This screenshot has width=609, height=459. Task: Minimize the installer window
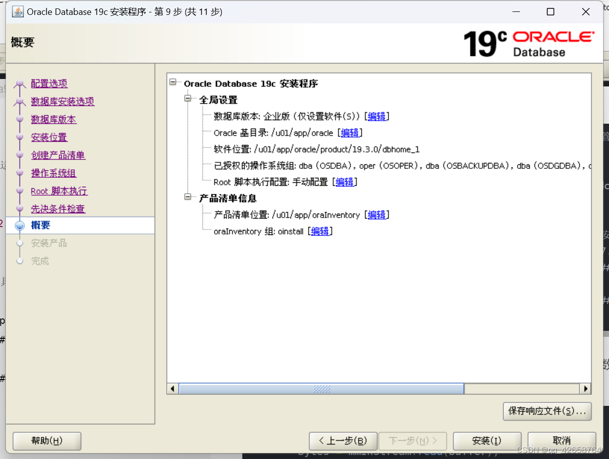pyautogui.click(x=515, y=12)
